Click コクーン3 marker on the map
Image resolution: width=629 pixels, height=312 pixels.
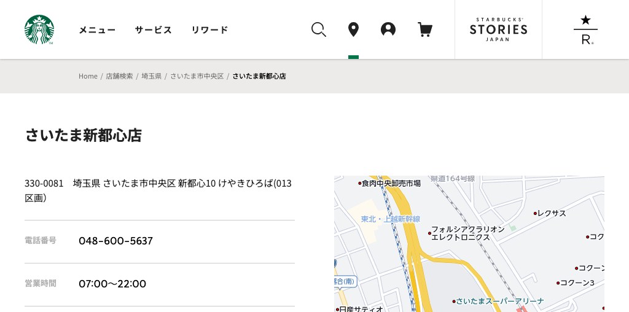[575, 283]
